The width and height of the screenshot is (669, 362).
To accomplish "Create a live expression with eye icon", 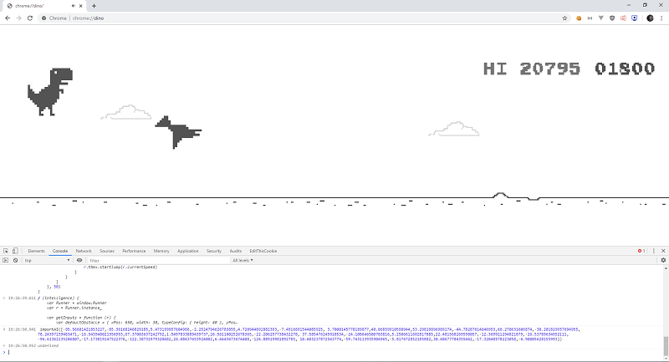I will coord(79,261).
